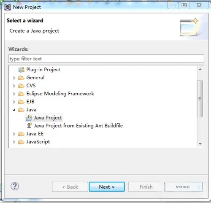Screen dimensions: 211x203
Task: Click the Back button
Action: click(70, 187)
